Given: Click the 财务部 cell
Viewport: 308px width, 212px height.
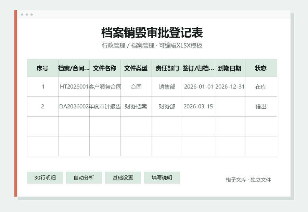Looking at the screenshot, I should [167, 107].
